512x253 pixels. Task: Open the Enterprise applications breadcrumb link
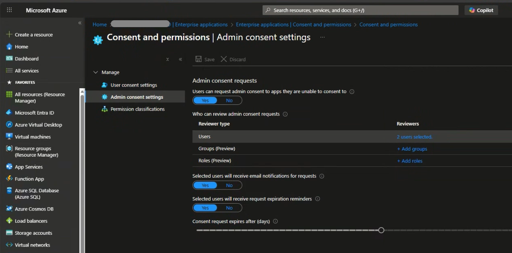tap(201, 24)
